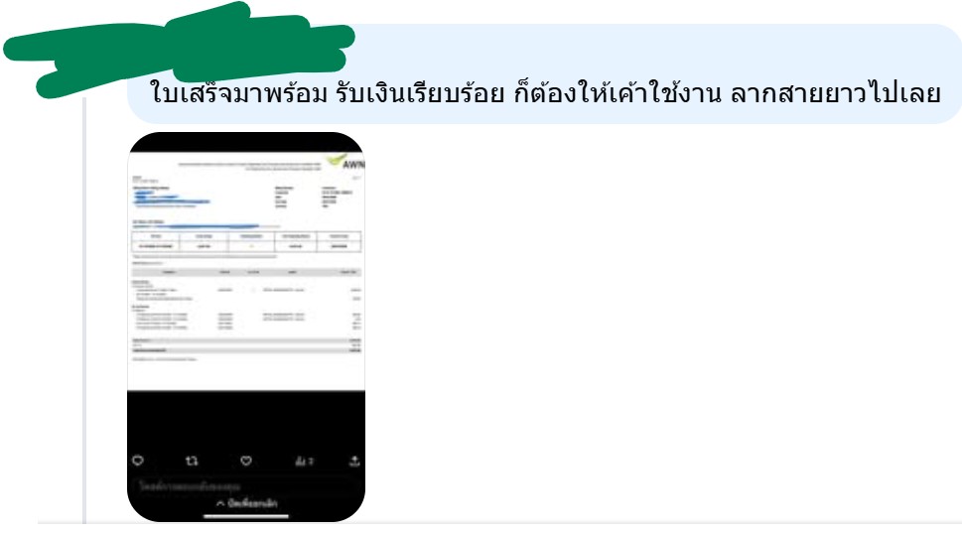The width and height of the screenshot is (962, 533).
Task: Click the blue redacted address lines on the receipt
Action: pos(172,198)
